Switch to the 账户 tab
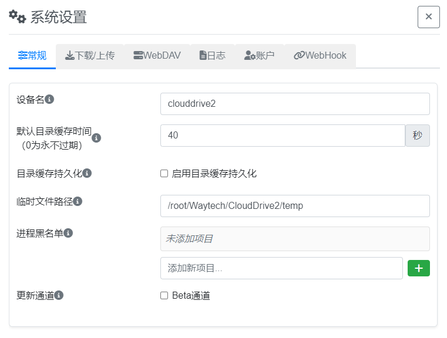447x338 pixels. tap(259, 56)
